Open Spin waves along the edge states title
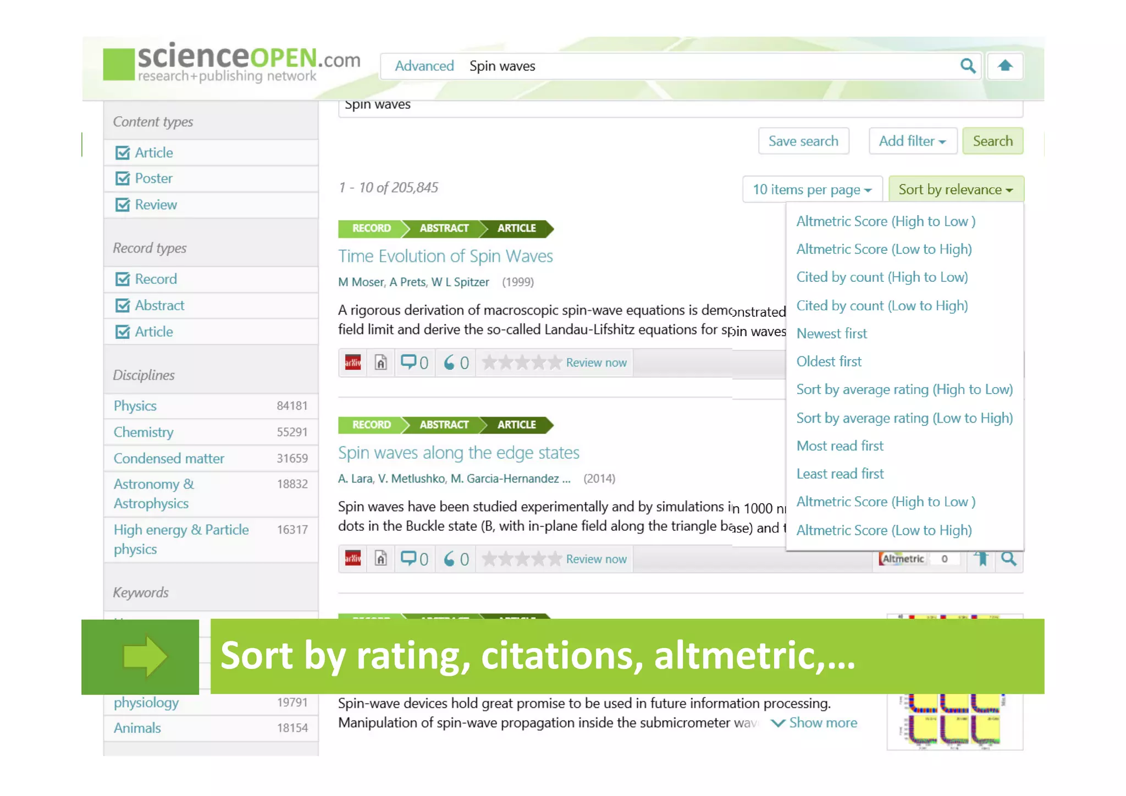The height and width of the screenshot is (796, 1126). [459, 453]
